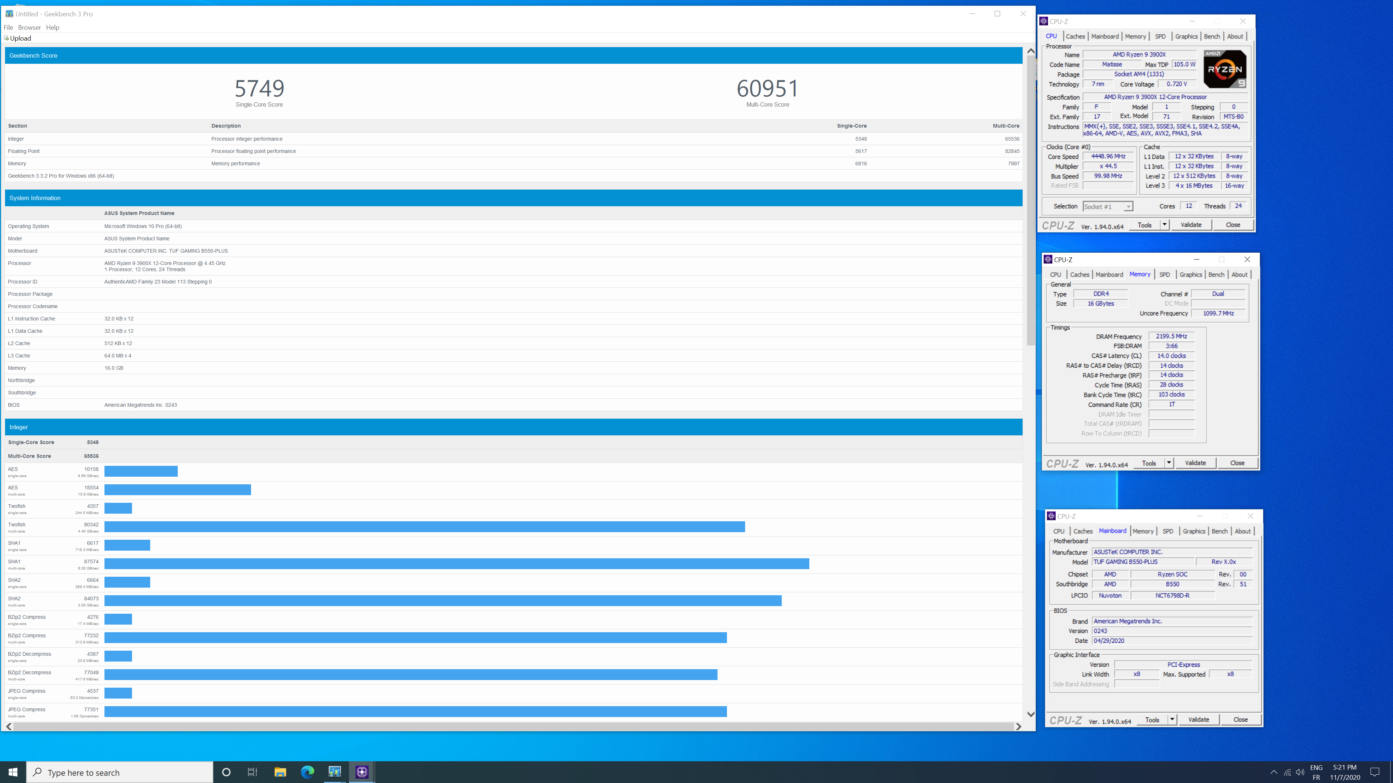Open the Windows Start menu
Viewport: 1393px width, 783px height.
pos(13,772)
